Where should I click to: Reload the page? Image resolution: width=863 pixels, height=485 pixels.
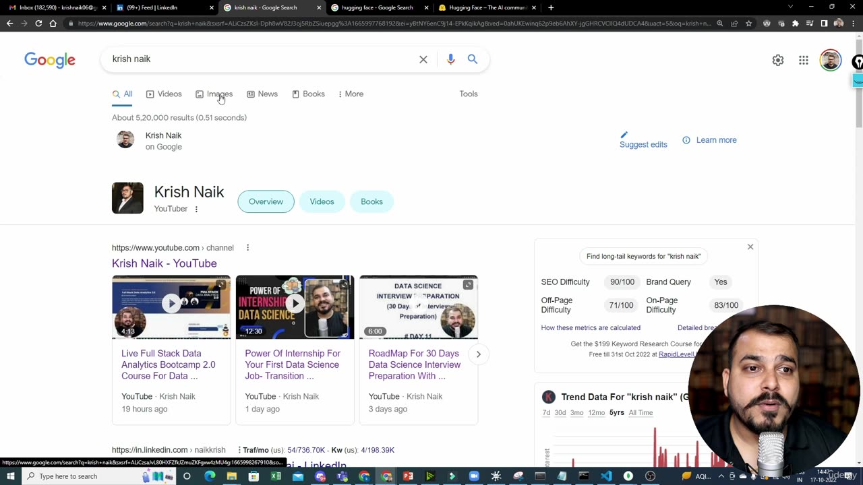click(x=38, y=24)
